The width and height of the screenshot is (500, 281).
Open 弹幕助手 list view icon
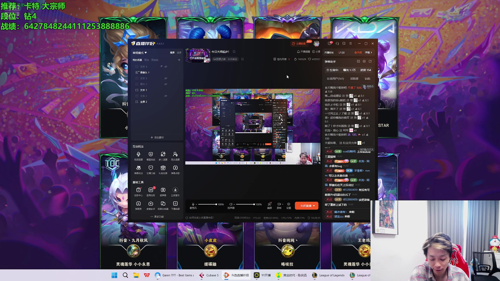click(x=358, y=61)
